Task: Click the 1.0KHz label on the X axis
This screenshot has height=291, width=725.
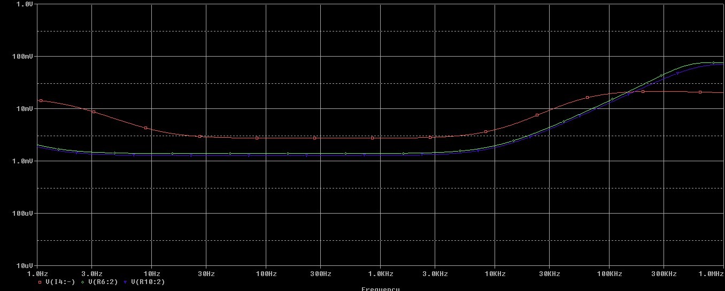Action: click(380, 274)
